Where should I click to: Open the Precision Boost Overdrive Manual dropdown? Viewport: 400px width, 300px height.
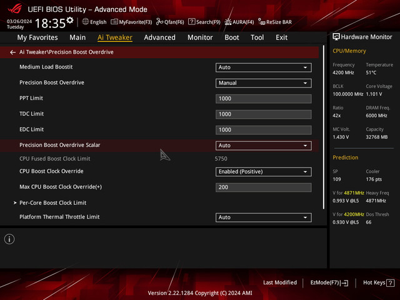pyautogui.click(x=264, y=83)
